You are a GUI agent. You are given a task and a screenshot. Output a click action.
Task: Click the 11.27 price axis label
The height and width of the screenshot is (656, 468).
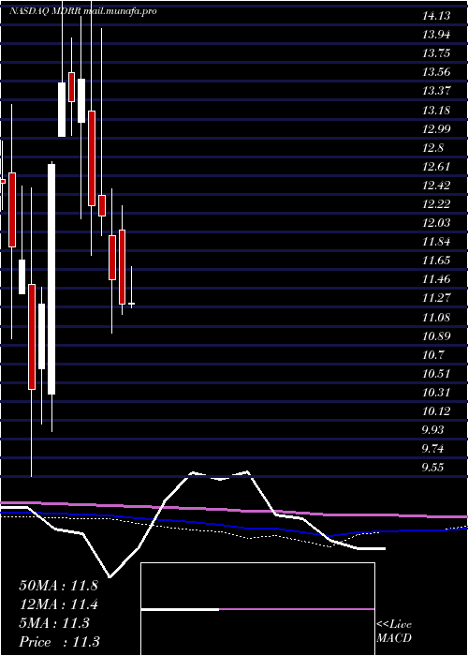pyautogui.click(x=437, y=298)
